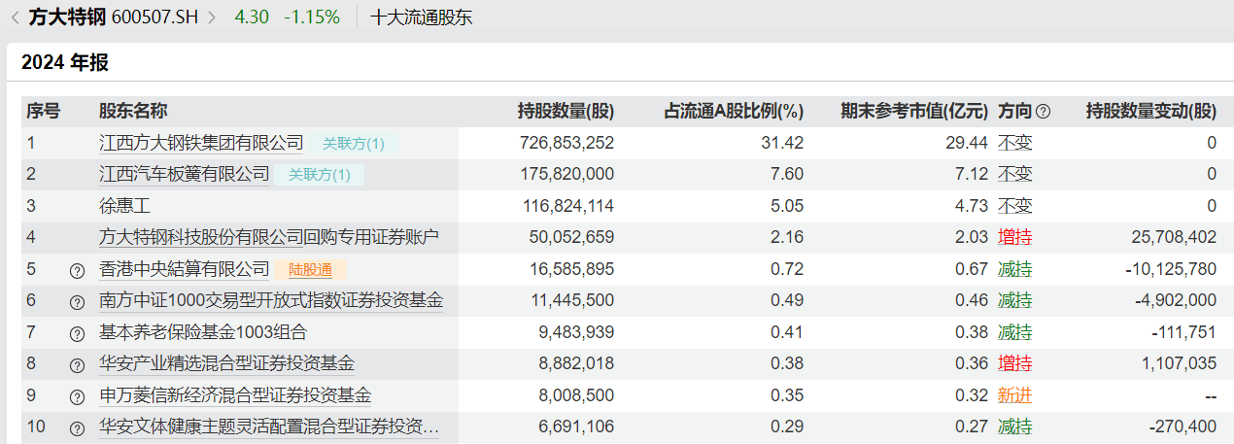
Task: Click question icon for 南方中证1000 fund row
Action: [x=78, y=302]
